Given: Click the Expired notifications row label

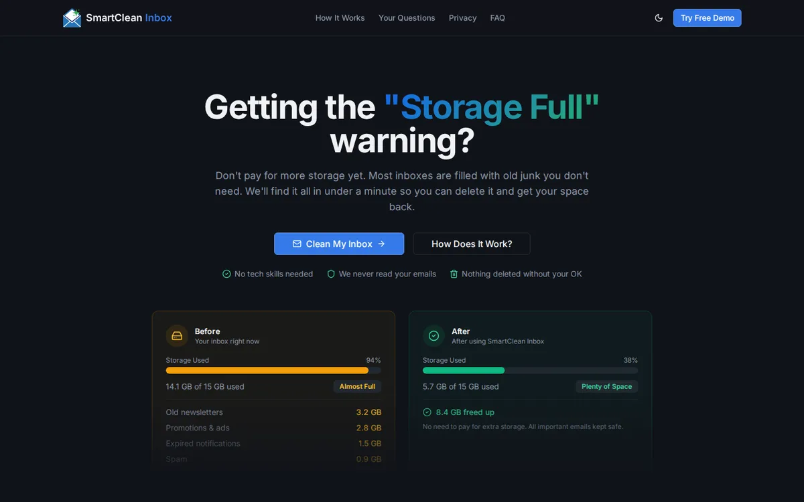Looking at the screenshot, I should pyautogui.click(x=203, y=444).
